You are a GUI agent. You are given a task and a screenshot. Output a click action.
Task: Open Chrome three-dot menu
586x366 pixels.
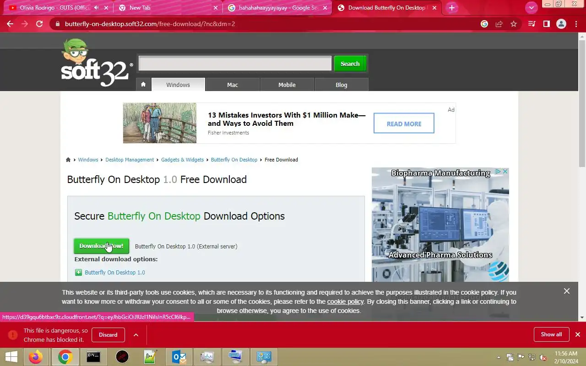pyautogui.click(x=576, y=24)
